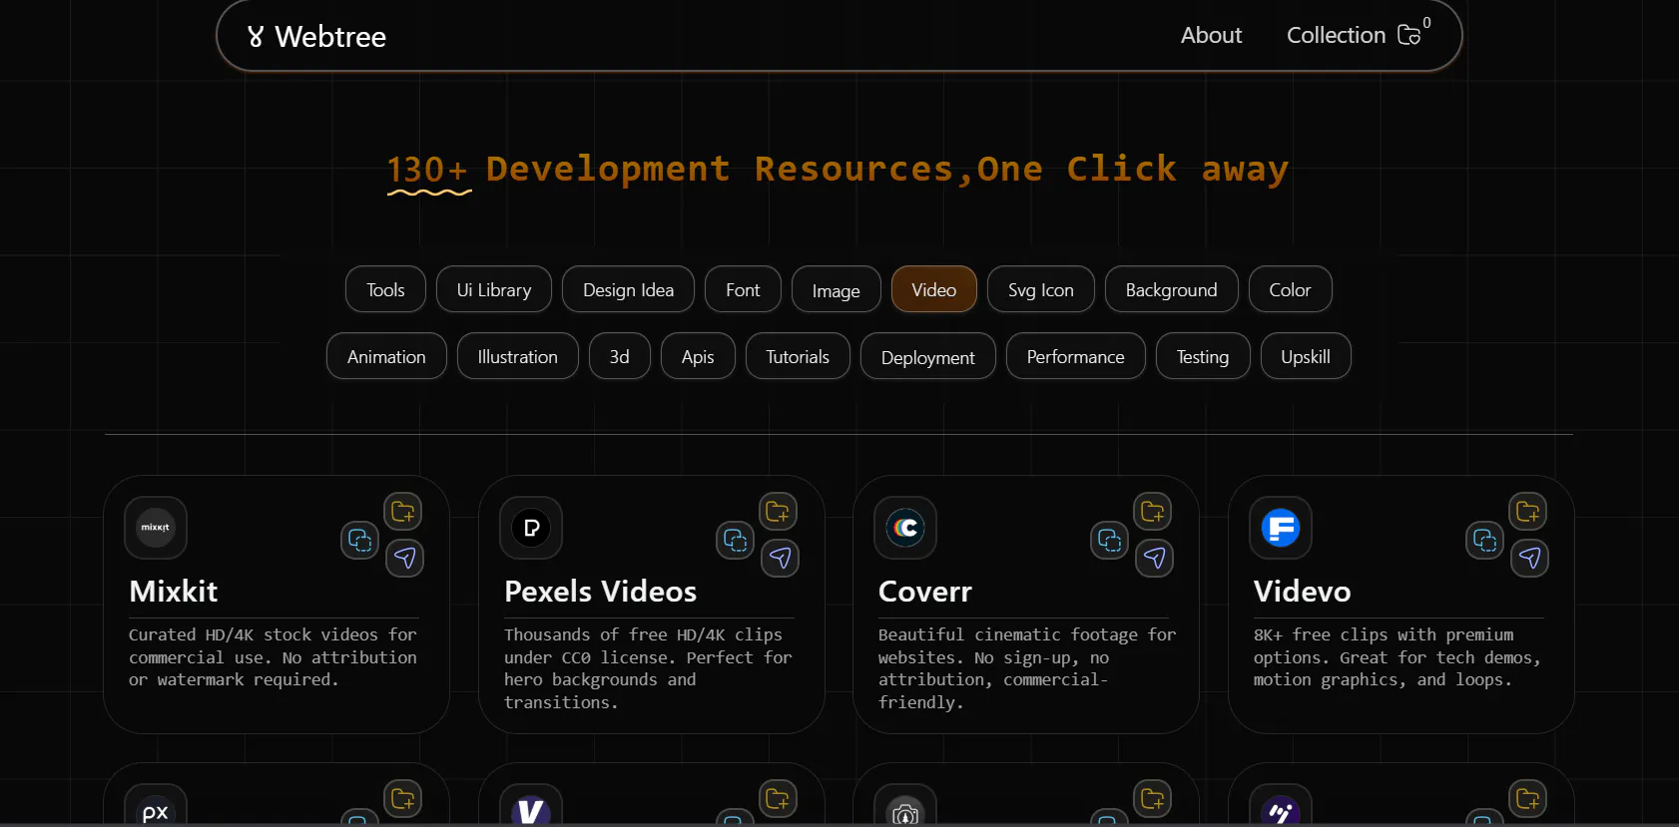Copy the Mixkit link icon
1679x827 pixels.
360,540
